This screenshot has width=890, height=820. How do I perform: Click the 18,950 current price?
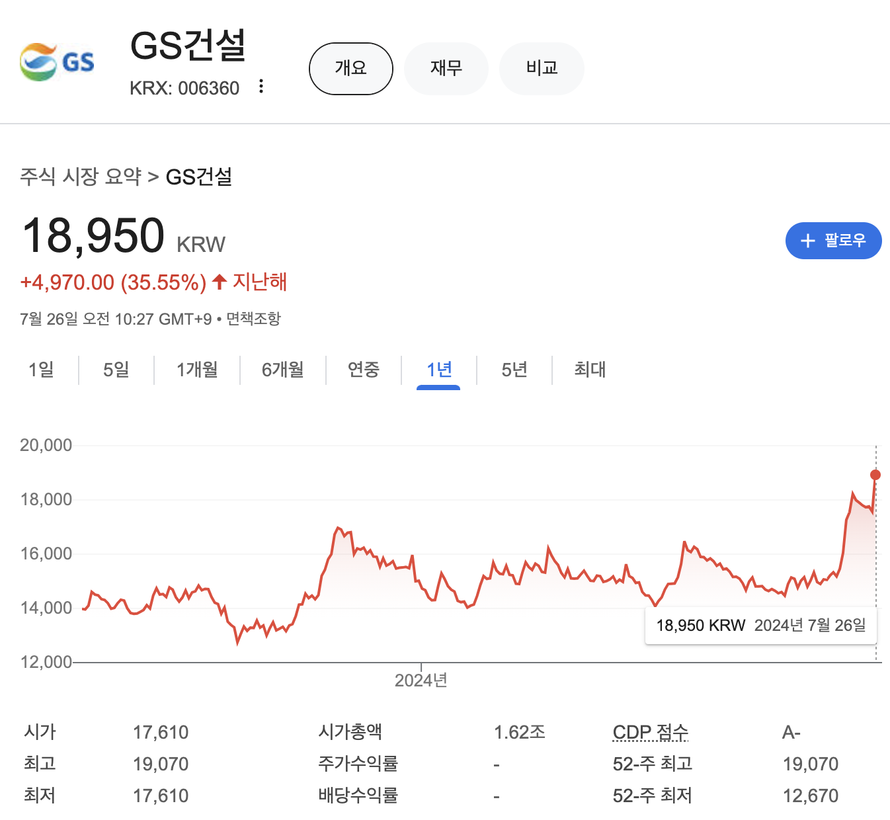(93, 235)
